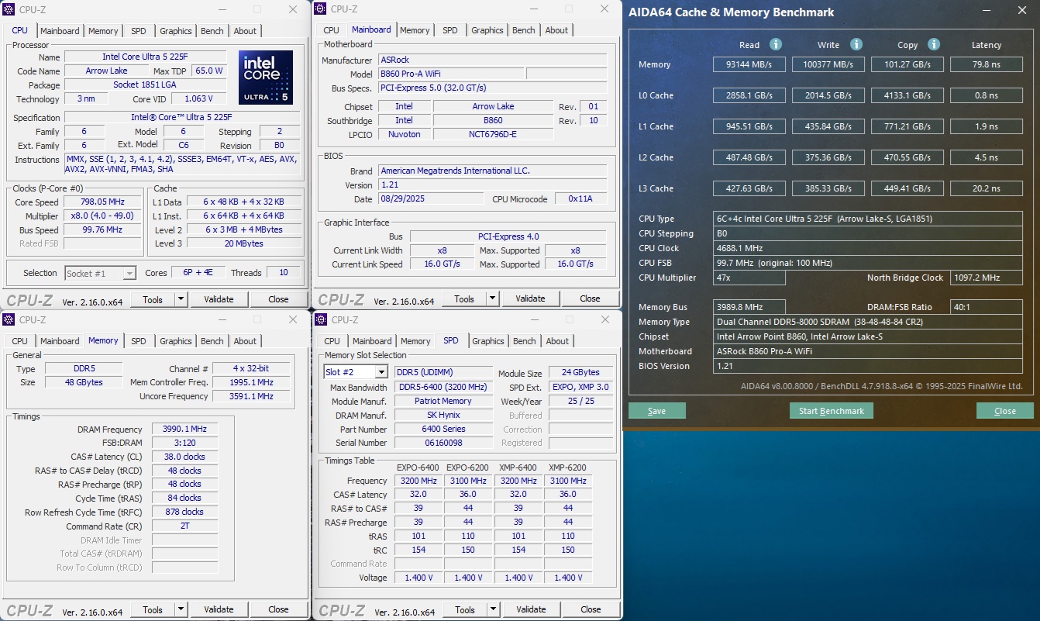This screenshot has height=621, width=1040.
Task: Open the Tools dropdown arrow in the Memory window
Action: coord(181,609)
